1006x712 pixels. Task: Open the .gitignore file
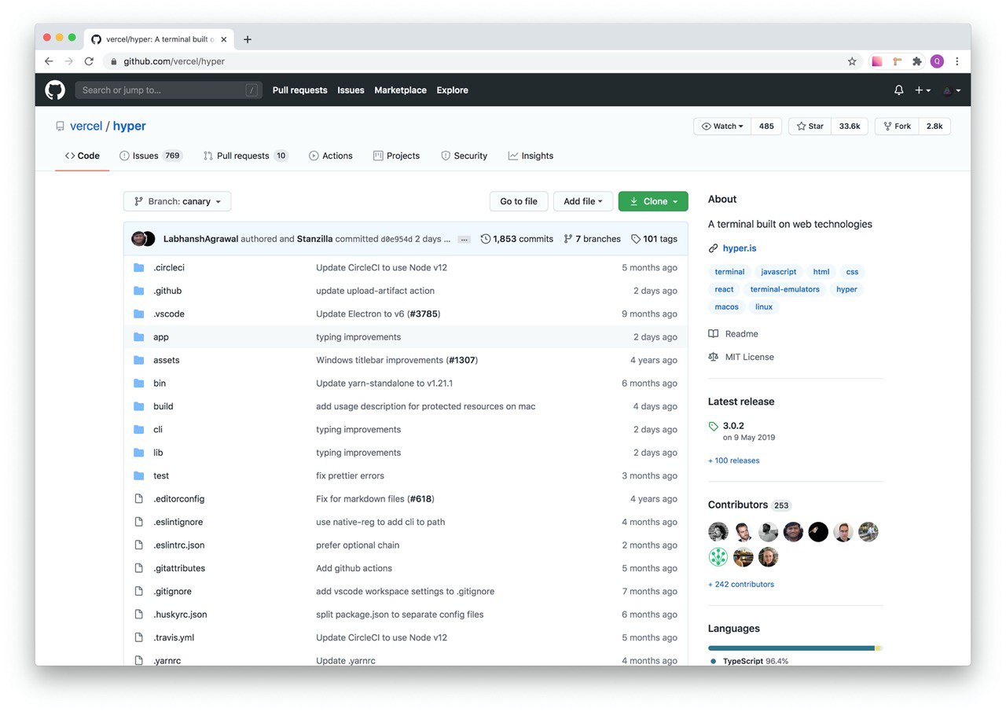pos(172,592)
